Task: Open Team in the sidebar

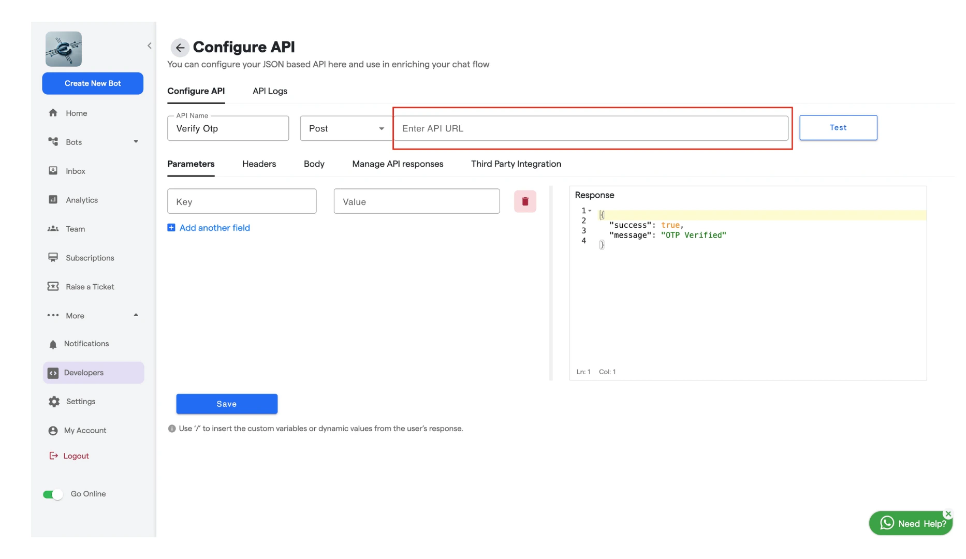Action: (x=75, y=229)
